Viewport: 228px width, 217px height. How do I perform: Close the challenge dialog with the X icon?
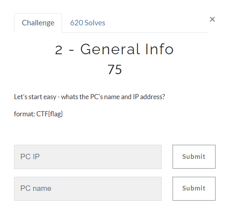212,20
